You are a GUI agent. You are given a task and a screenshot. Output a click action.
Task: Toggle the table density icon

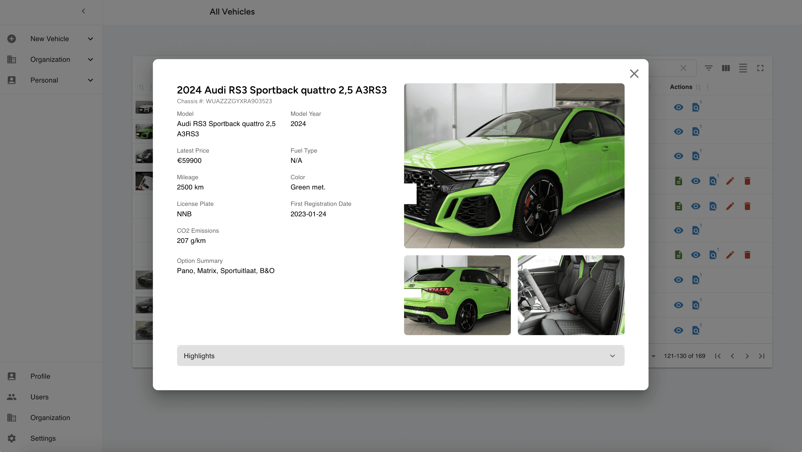743,68
